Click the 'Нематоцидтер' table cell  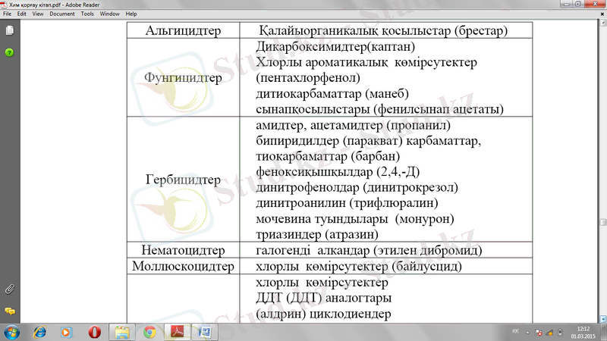[183, 250]
